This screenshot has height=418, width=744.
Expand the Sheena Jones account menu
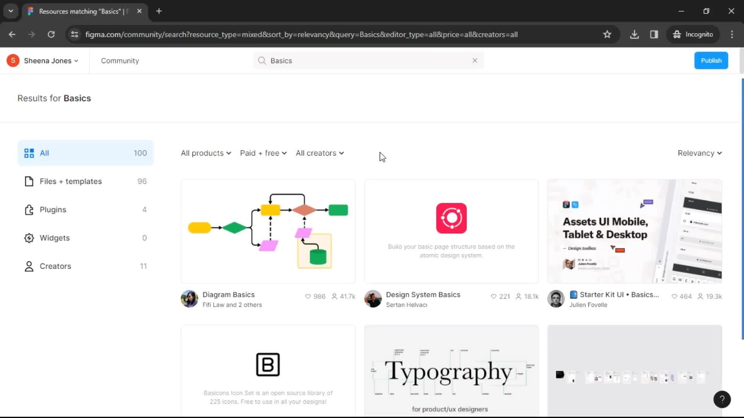[76, 61]
